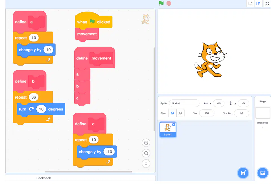Click the a call block in movement
The width and height of the screenshot is (271, 184).
tap(82, 74)
